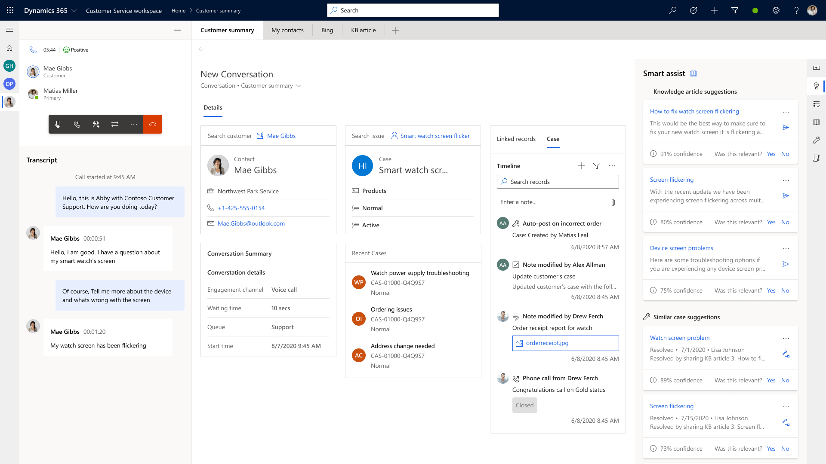Answer Yes for the 91% confidence article relevance
826x464 pixels.
771,154
